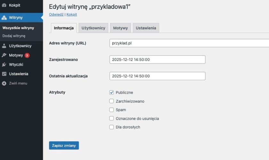Click the Oznaczone do usunięcia label text
The width and height of the screenshot is (269, 160).
[x=137, y=119]
